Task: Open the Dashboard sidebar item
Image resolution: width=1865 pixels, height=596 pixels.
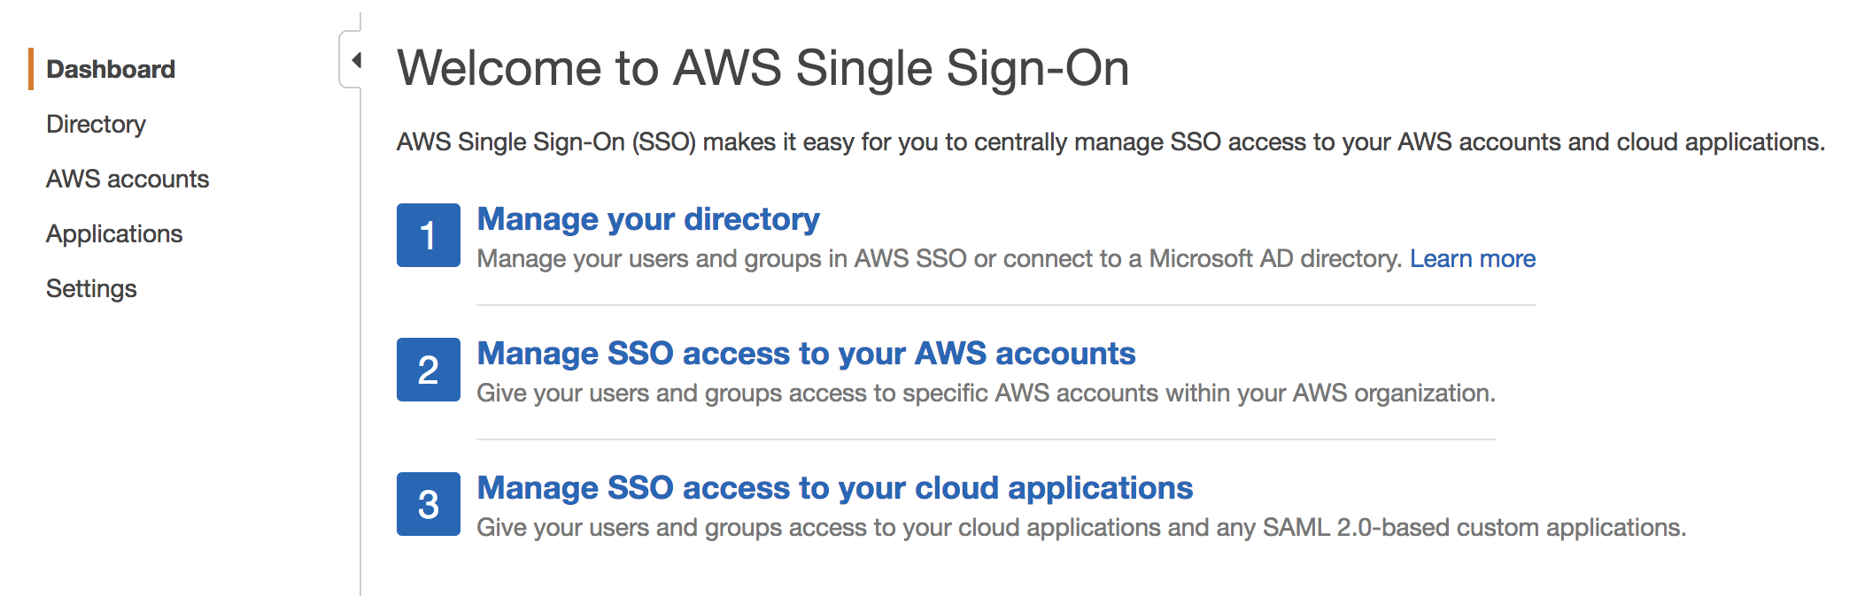Action: pos(111,69)
